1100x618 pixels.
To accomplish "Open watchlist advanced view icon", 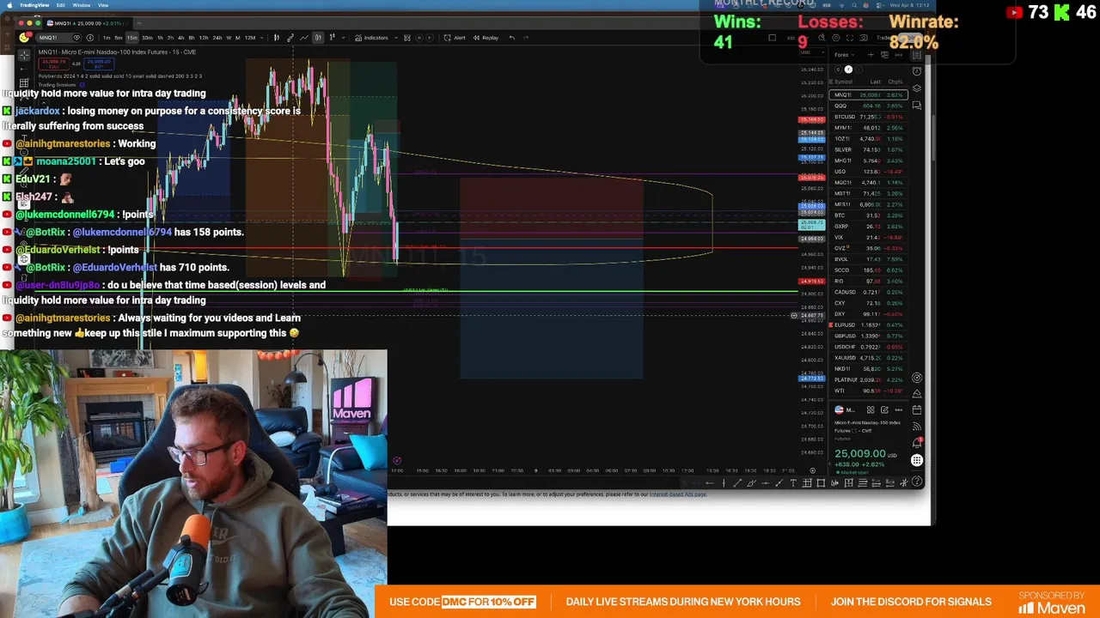I will pos(884,55).
